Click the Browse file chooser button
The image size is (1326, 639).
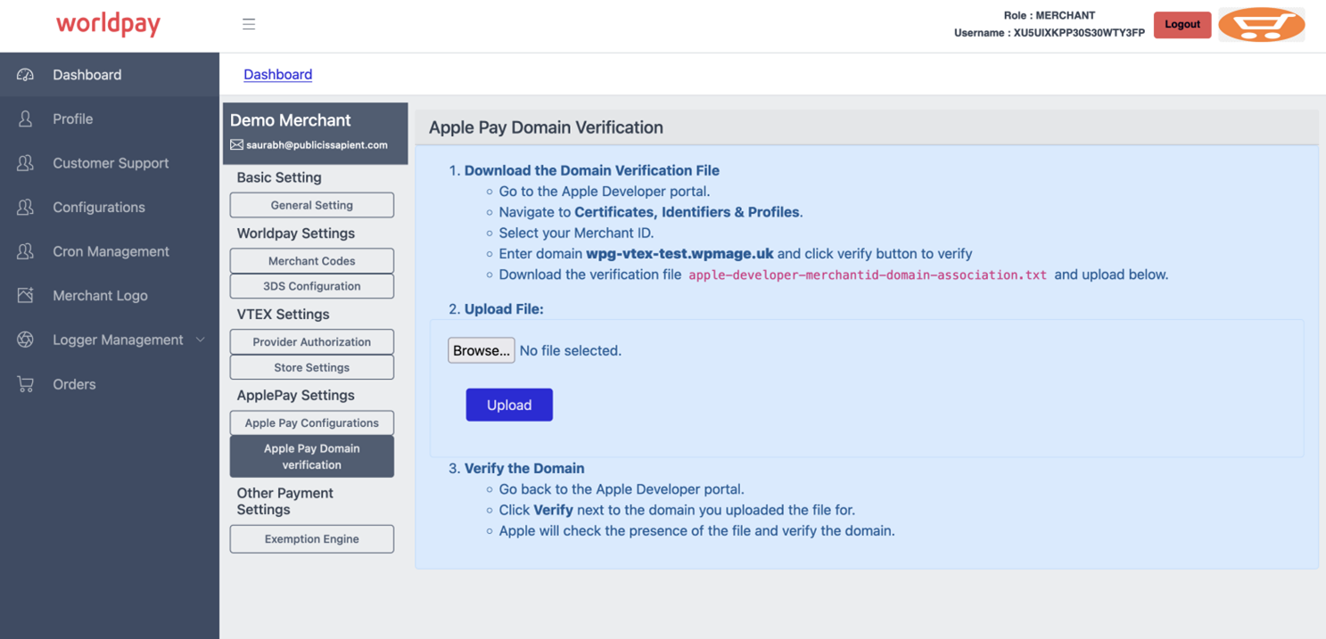pyautogui.click(x=481, y=350)
